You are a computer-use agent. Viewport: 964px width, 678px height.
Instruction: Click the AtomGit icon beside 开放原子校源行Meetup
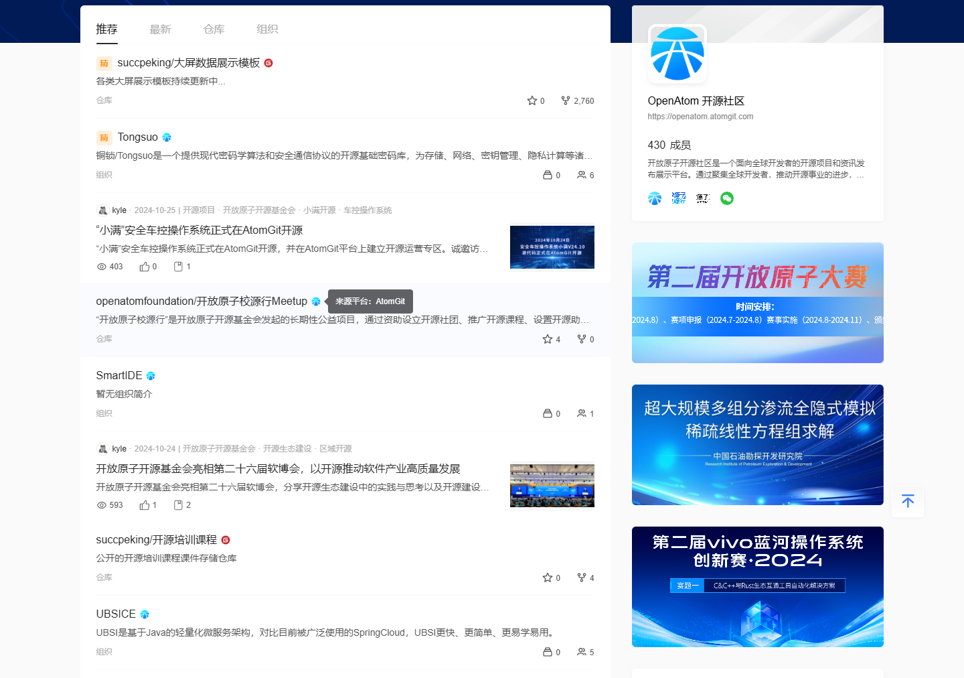pyautogui.click(x=316, y=301)
